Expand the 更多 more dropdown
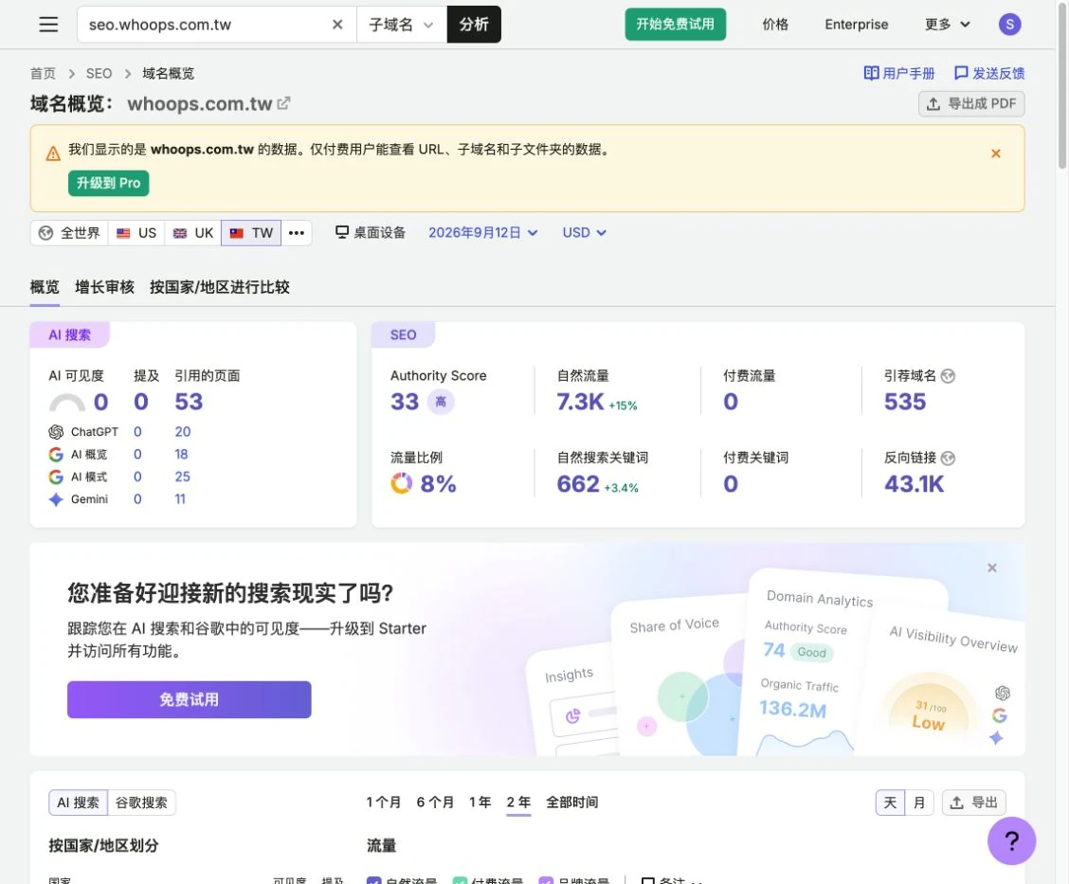Screen dimensions: 1069x884 point(947,25)
